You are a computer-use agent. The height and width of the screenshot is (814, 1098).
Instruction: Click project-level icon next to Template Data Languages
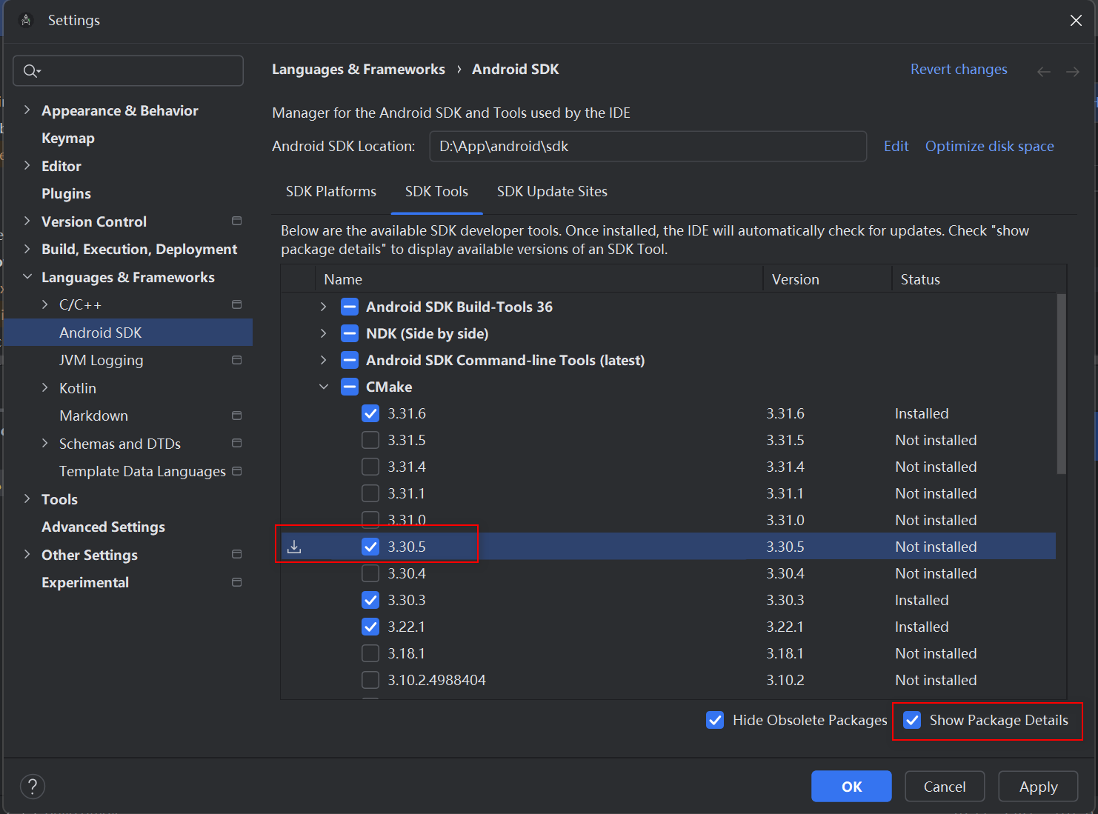(237, 471)
